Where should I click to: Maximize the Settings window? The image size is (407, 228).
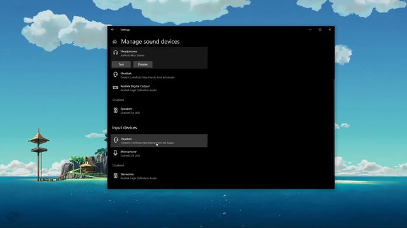(320, 30)
